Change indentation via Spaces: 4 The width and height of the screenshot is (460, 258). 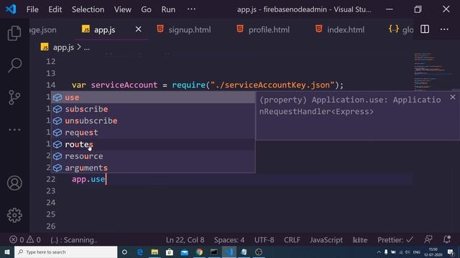[229, 240]
